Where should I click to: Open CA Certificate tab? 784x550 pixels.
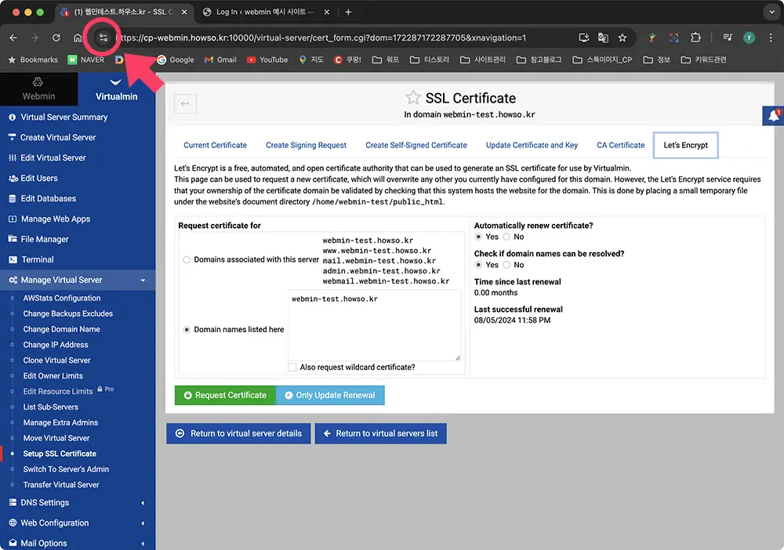[620, 146]
